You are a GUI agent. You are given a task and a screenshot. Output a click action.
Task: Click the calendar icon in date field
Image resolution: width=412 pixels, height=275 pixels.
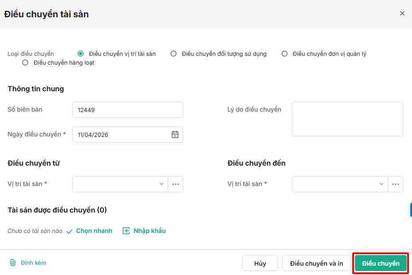[x=175, y=135]
